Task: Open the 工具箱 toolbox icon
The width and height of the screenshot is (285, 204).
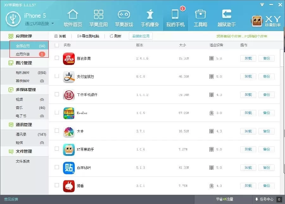Action: coord(200,14)
